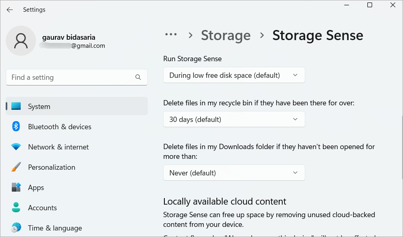
Task: Click the System monitor icon
Action: click(16, 107)
